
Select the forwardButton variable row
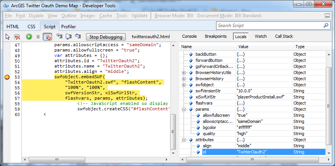click(253, 61)
